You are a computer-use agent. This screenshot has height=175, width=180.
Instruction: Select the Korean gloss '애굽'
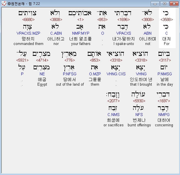point(42,80)
